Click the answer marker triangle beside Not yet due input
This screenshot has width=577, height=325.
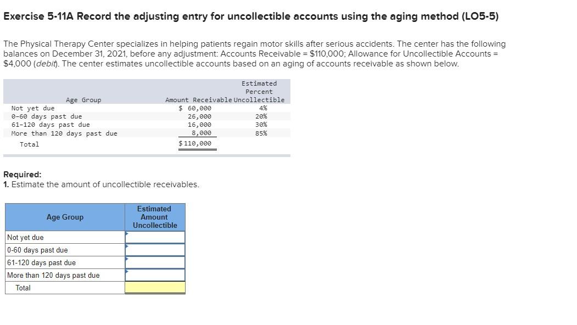point(126,235)
